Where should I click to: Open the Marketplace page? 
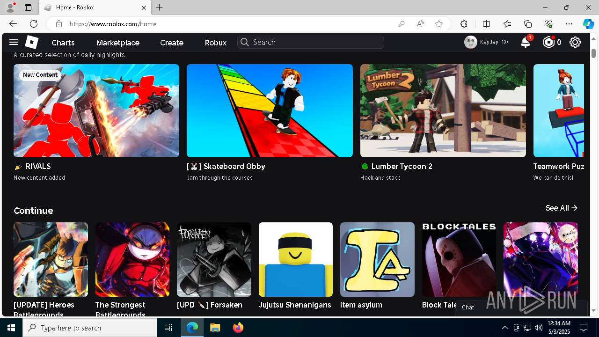118,43
